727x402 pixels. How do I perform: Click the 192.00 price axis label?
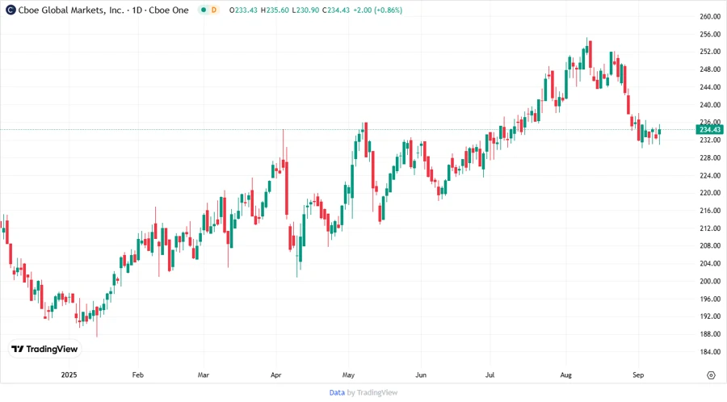click(x=710, y=316)
